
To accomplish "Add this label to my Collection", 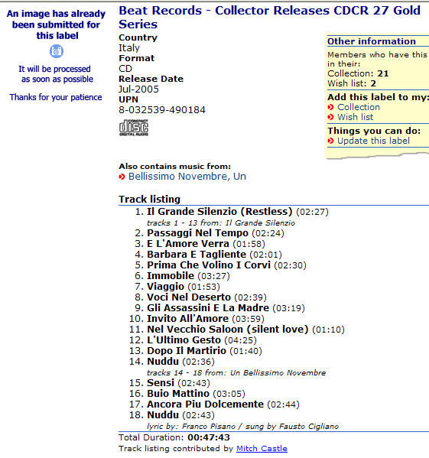I will pos(359,107).
